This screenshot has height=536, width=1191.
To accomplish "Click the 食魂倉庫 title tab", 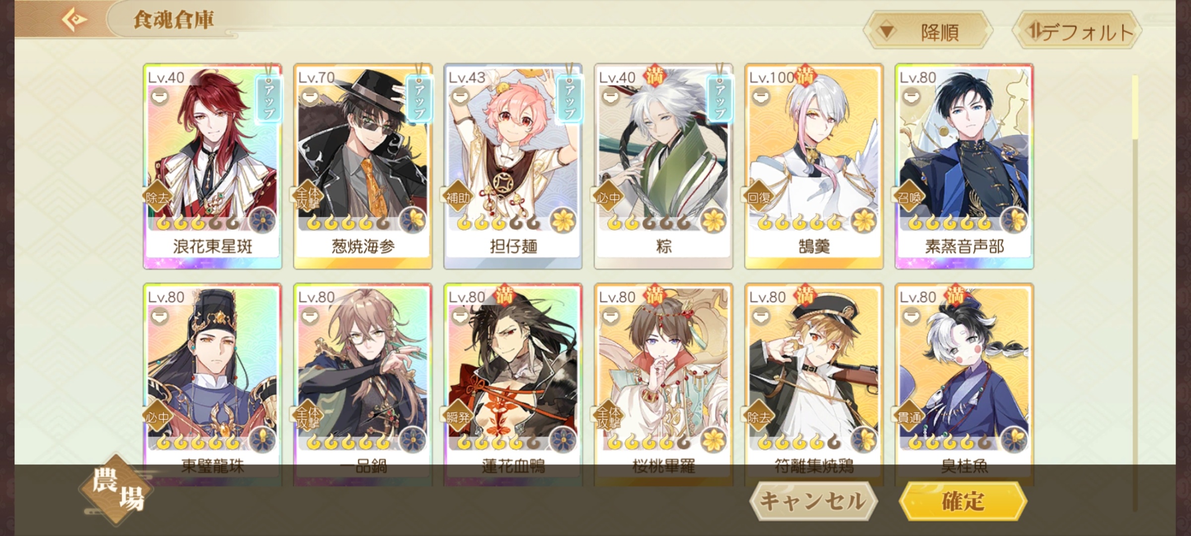I will click(174, 20).
